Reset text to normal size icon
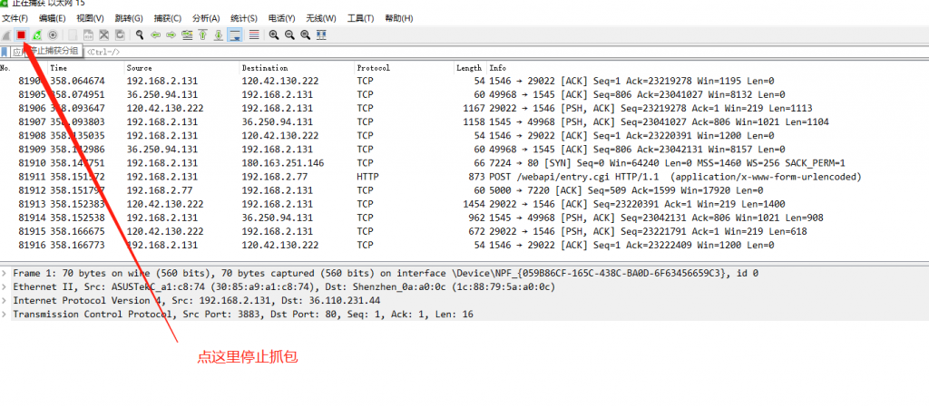The height and width of the screenshot is (407, 929). (x=305, y=35)
